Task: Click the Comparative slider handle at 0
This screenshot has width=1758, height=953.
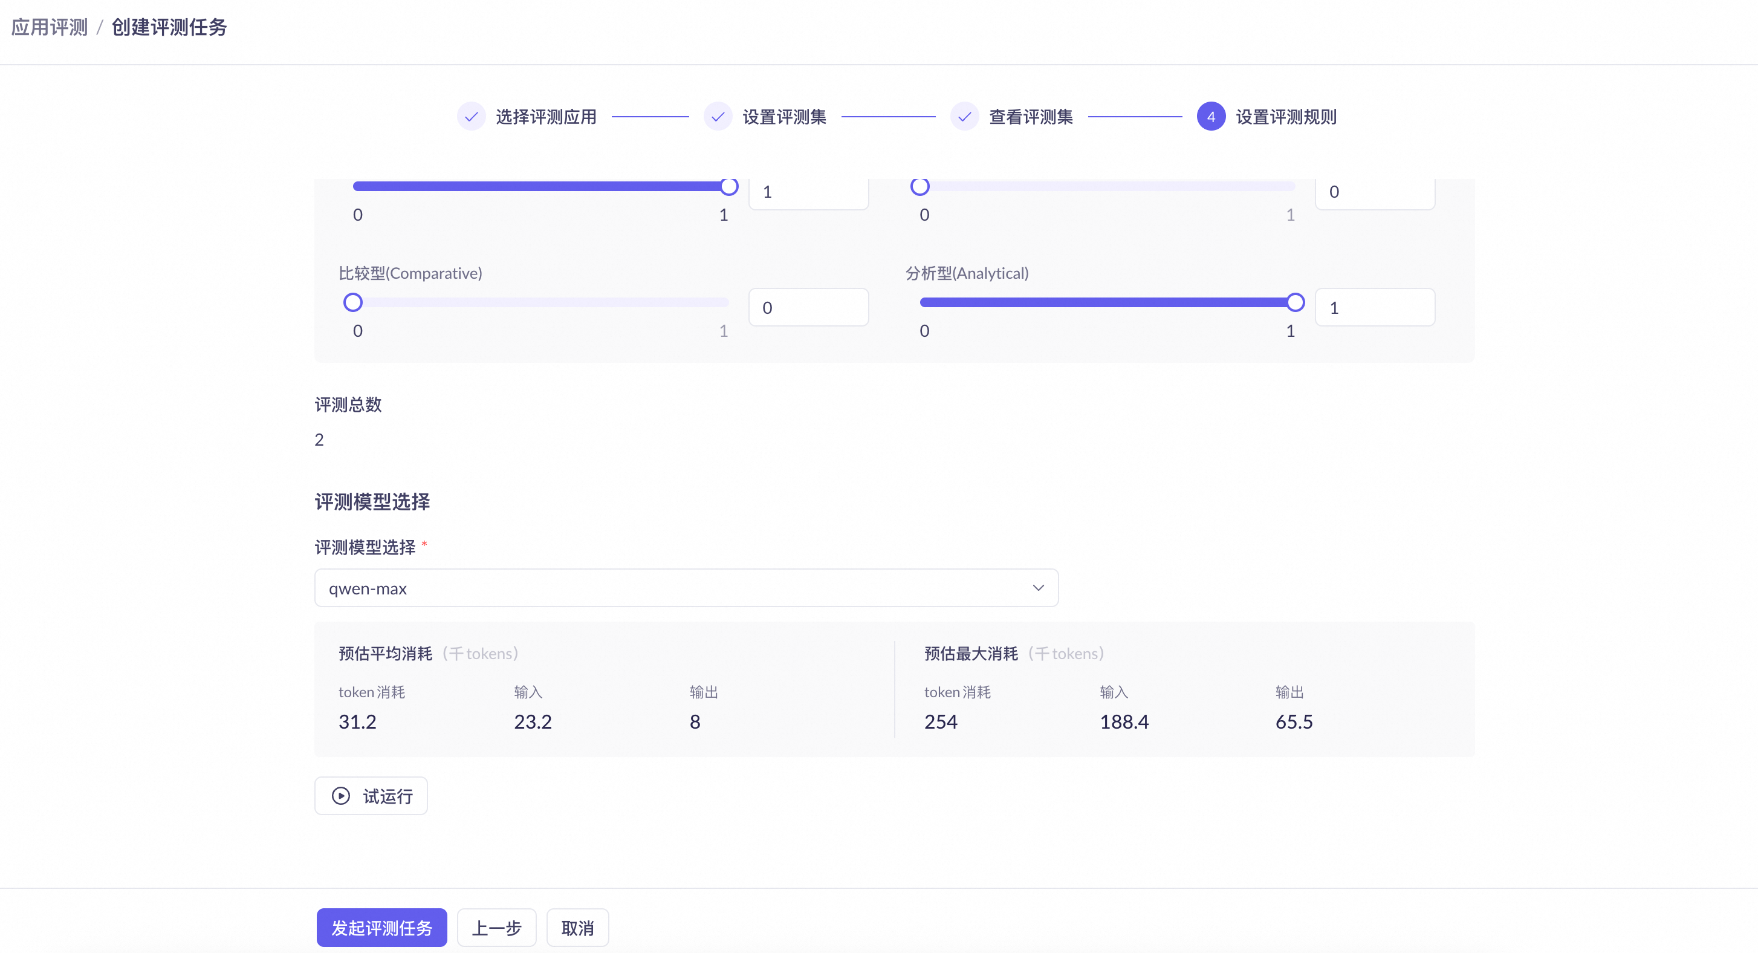Action: pos(353,302)
